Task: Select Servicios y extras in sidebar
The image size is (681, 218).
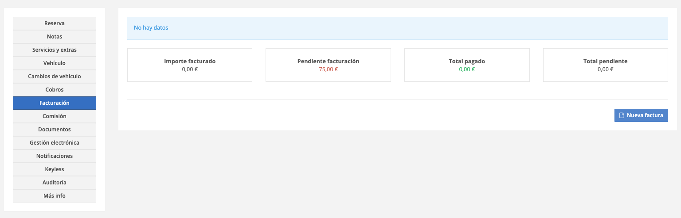Action: (55, 50)
